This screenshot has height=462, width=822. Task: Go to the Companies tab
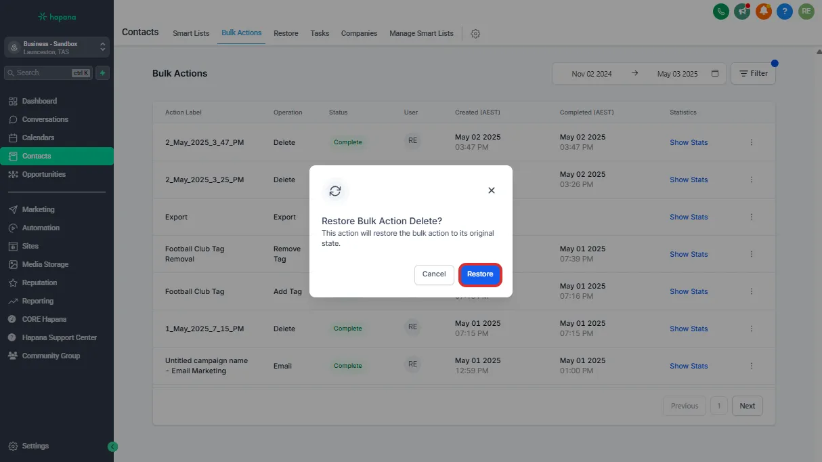(x=359, y=33)
